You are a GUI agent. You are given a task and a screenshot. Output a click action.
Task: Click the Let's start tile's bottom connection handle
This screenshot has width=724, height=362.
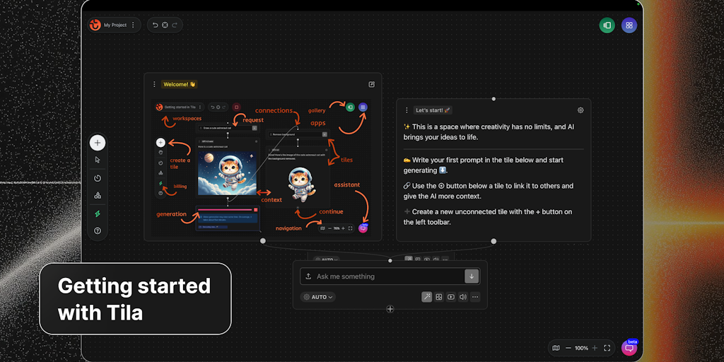pos(494,241)
